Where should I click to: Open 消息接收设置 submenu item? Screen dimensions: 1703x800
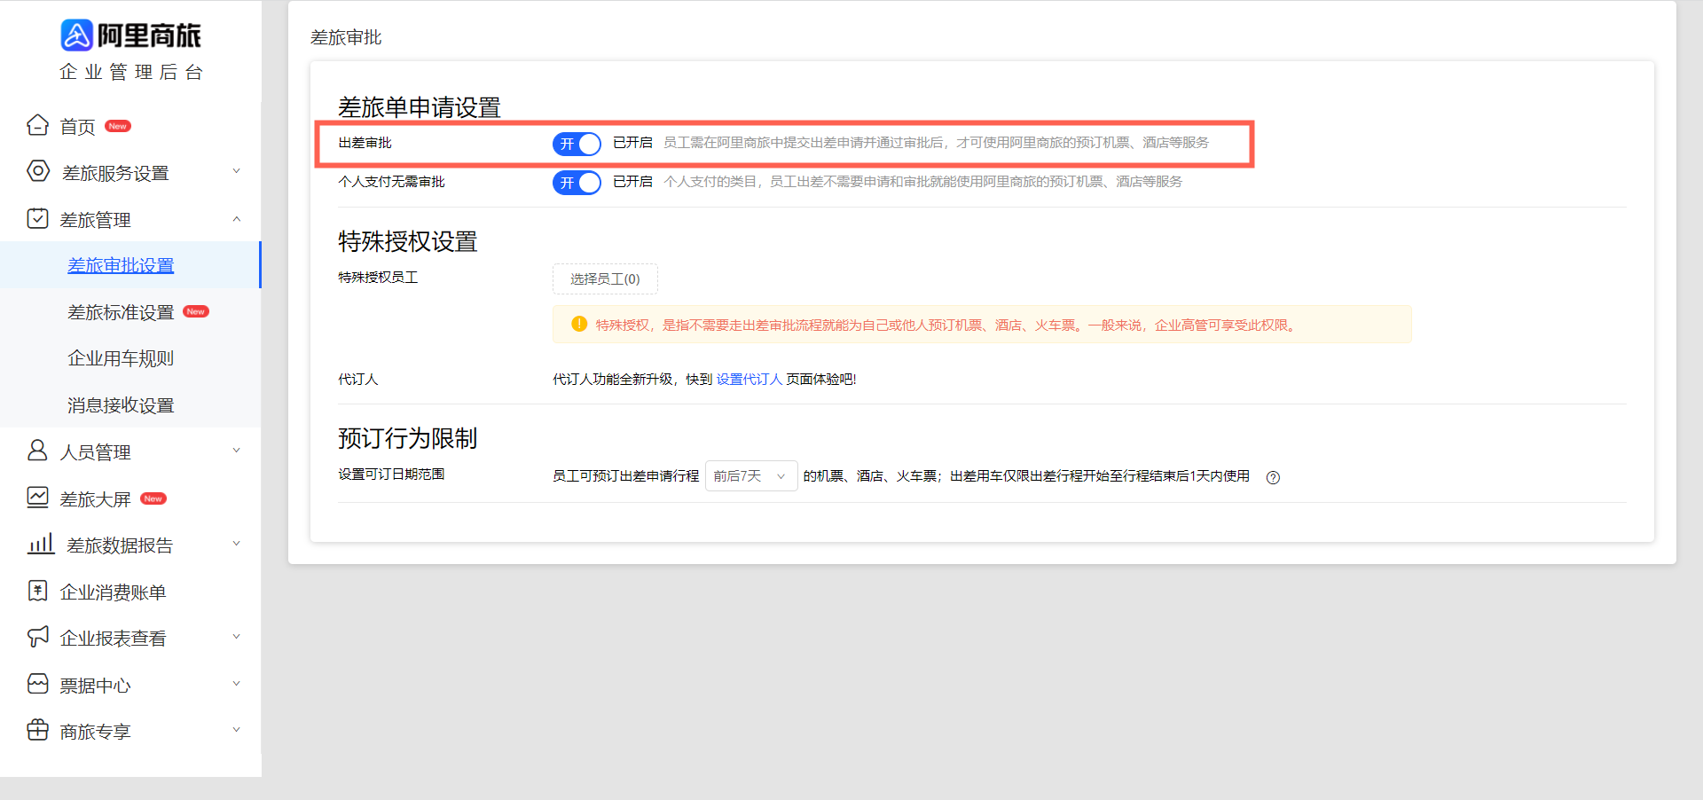point(121,405)
